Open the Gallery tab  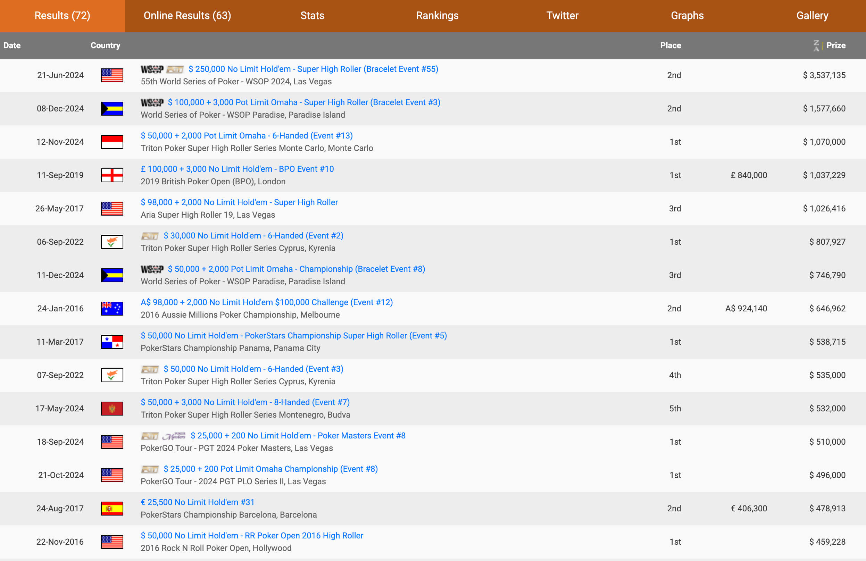[812, 16]
